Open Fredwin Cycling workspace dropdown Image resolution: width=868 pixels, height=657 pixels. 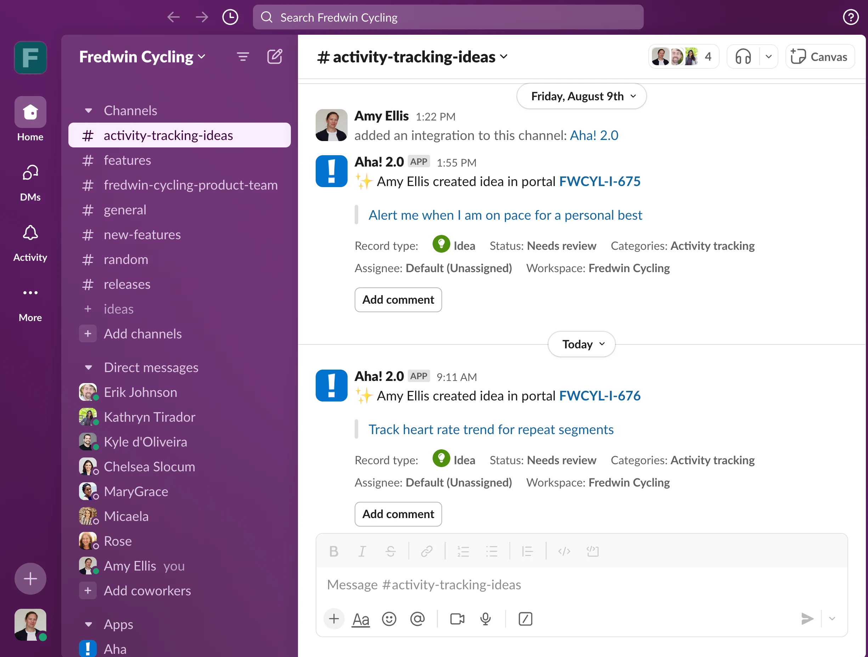142,57
